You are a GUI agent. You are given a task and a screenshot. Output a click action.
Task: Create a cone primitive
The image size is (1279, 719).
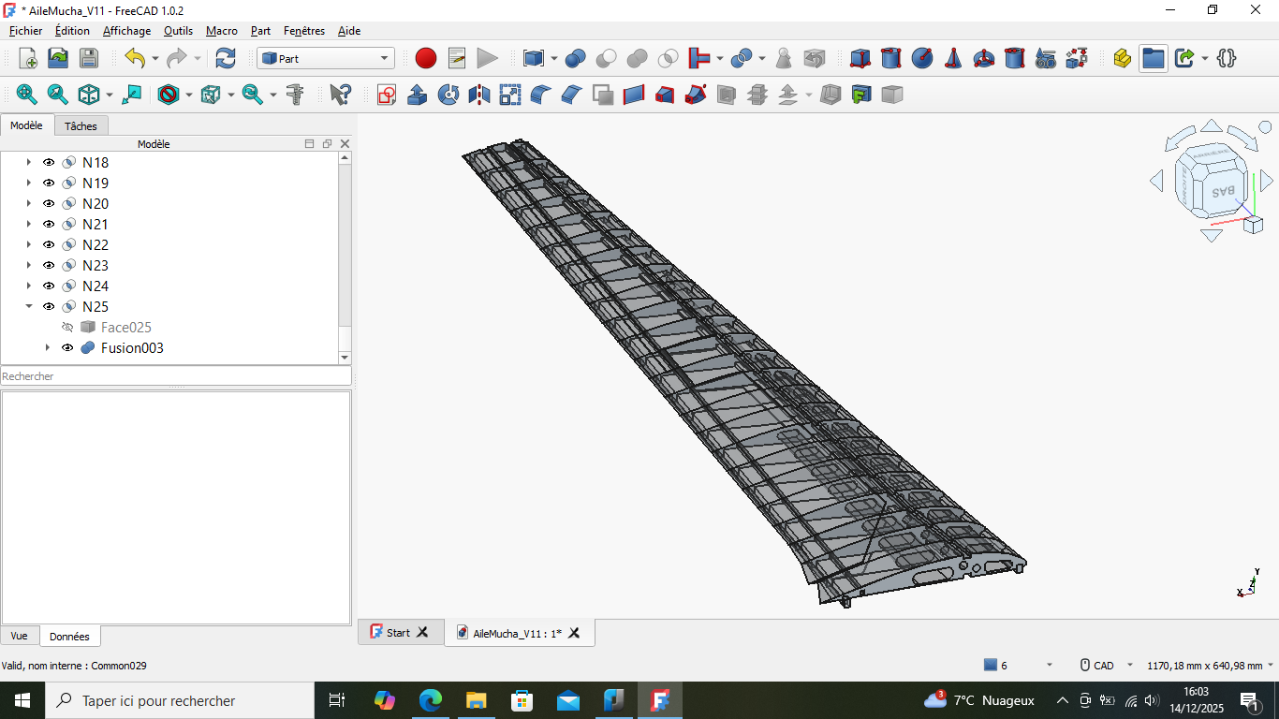point(953,58)
